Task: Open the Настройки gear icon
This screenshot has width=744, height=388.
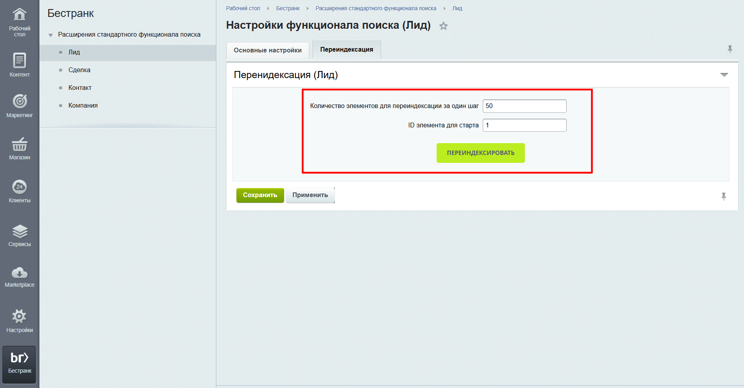Action: coord(19,317)
